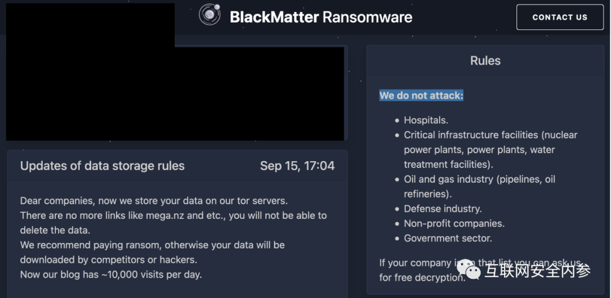Open the 'Updates of data storage rules' post title
Screen dimensions: 611x298
coord(102,166)
